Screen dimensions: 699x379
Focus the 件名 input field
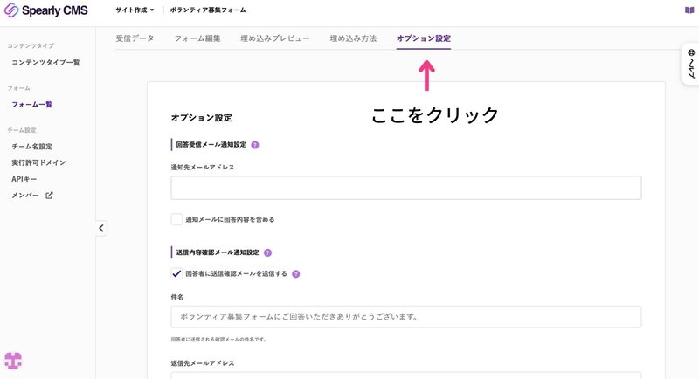[406, 317]
